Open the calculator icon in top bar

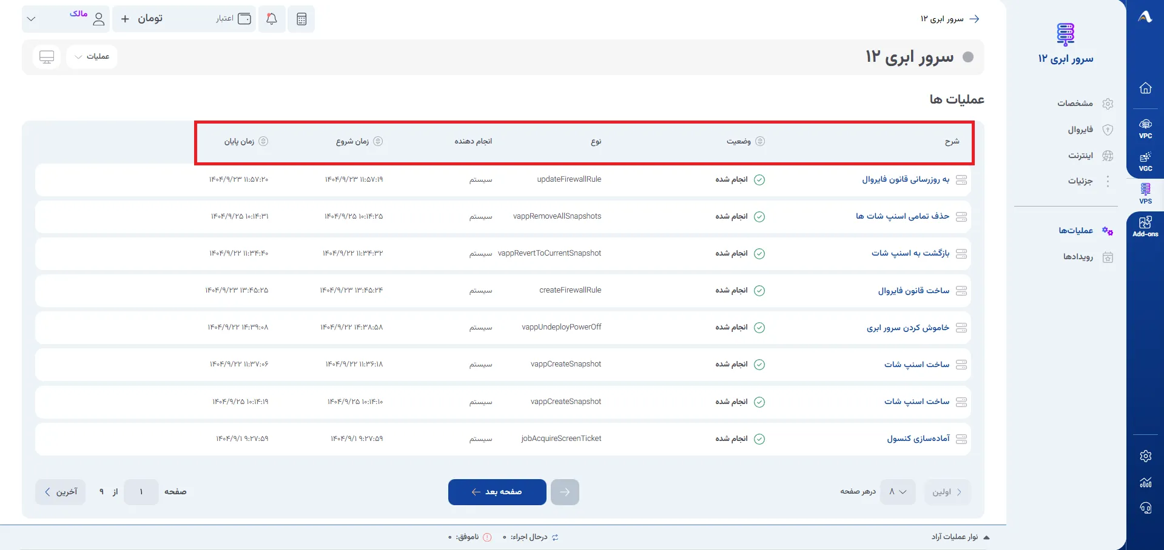tap(301, 19)
